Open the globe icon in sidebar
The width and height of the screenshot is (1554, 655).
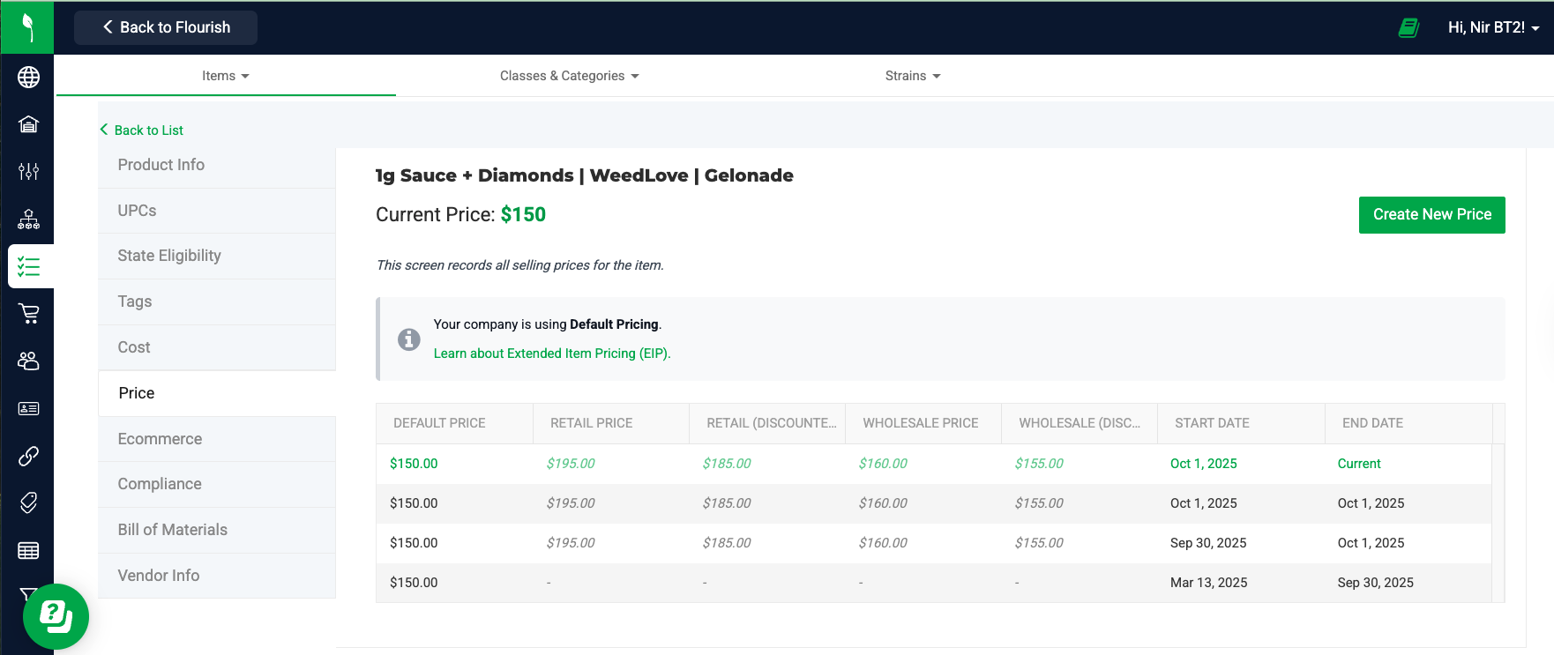click(28, 78)
